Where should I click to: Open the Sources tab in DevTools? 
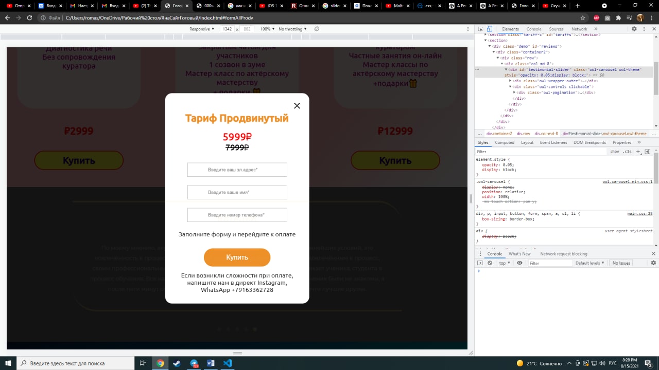point(556,29)
